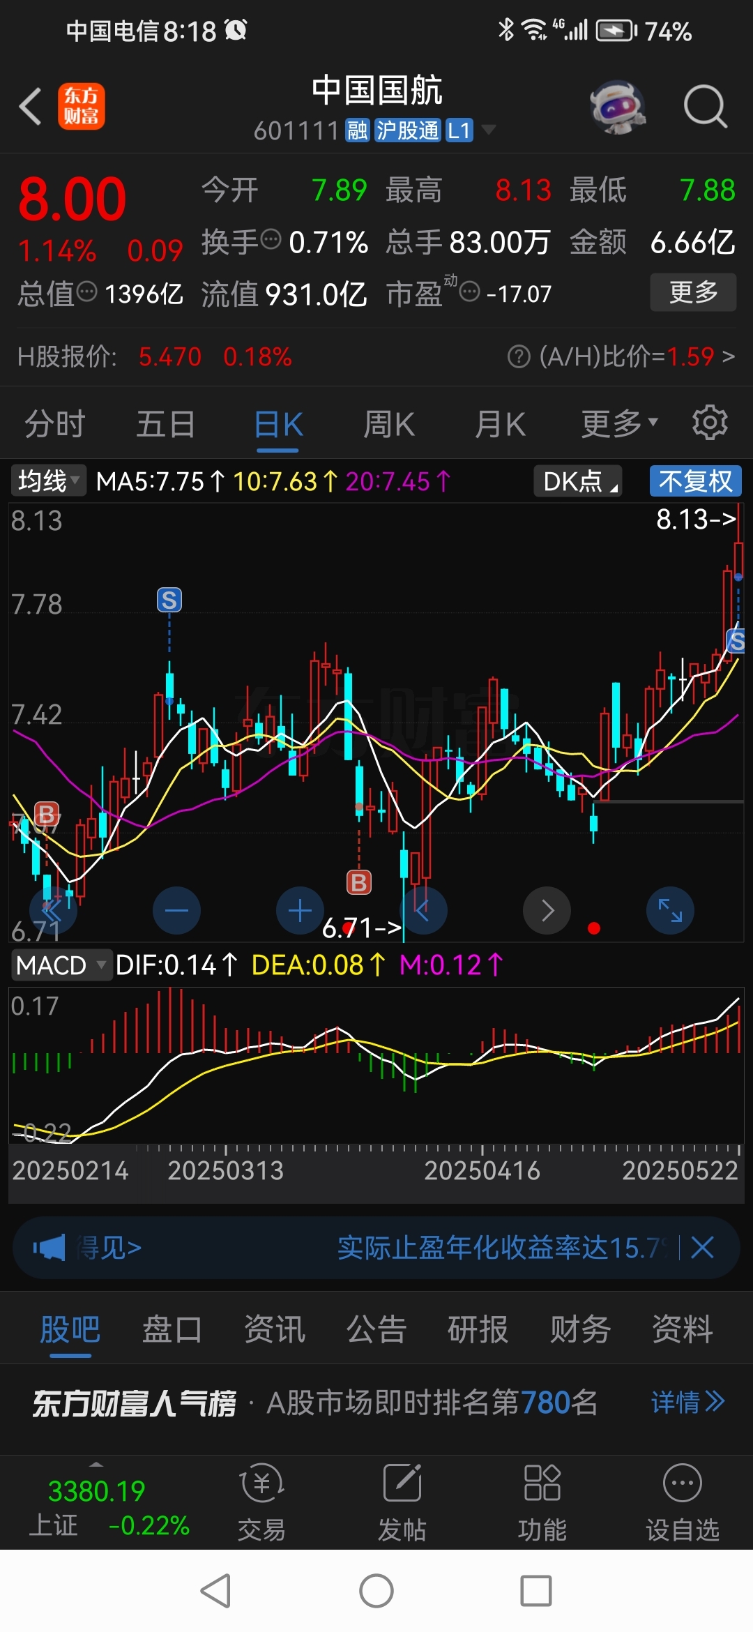
Task: Expand the 更多 chart period dropdown
Action: (620, 423)
